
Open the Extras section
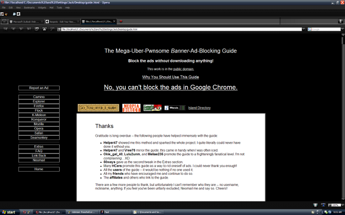pyautogui.click(x=39, y=147)
